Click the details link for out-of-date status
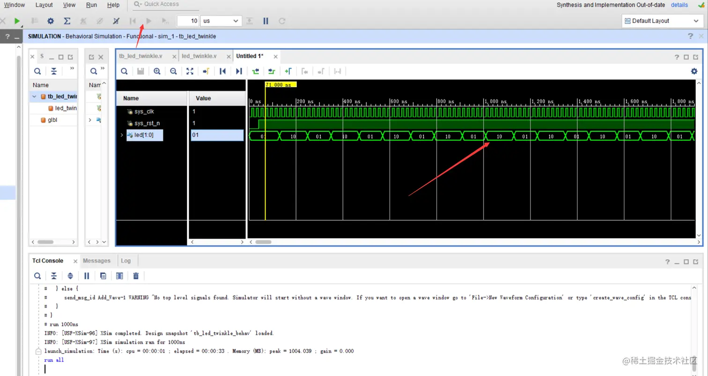This screenshot has width=708, height=376. (x=679, y=5)
